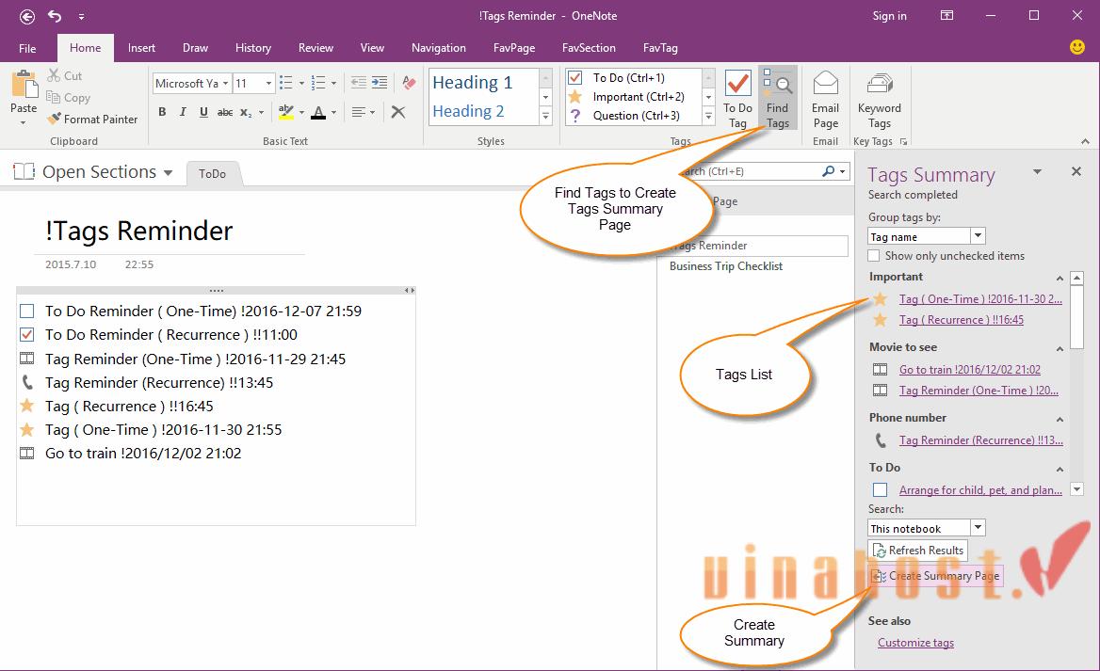This screenshot has width=1100, height=671.
Task: Click the bullet list icon
Action: (285, 83)
